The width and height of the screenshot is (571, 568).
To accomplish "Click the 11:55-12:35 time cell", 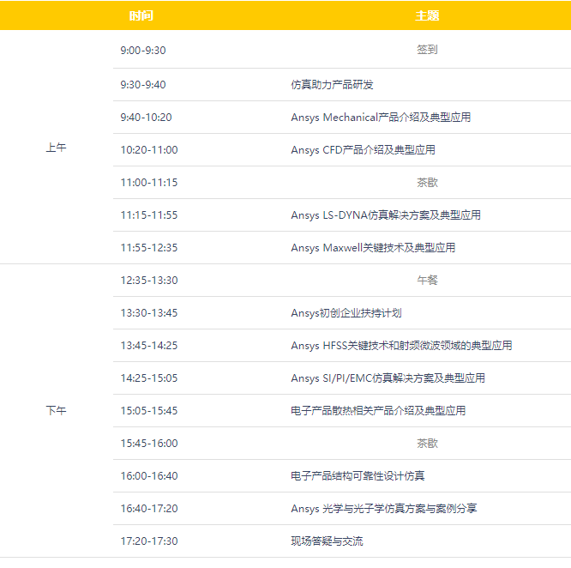I will point(149,248).
